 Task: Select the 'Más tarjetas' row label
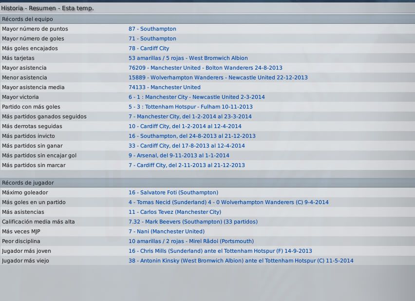(x=18, y=58)
